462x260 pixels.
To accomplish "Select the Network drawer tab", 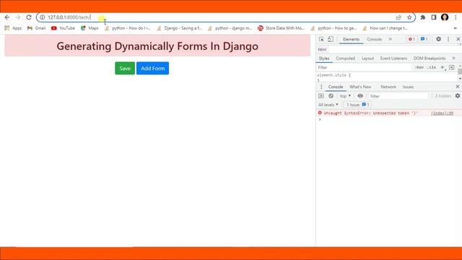I will click(388, 87).
